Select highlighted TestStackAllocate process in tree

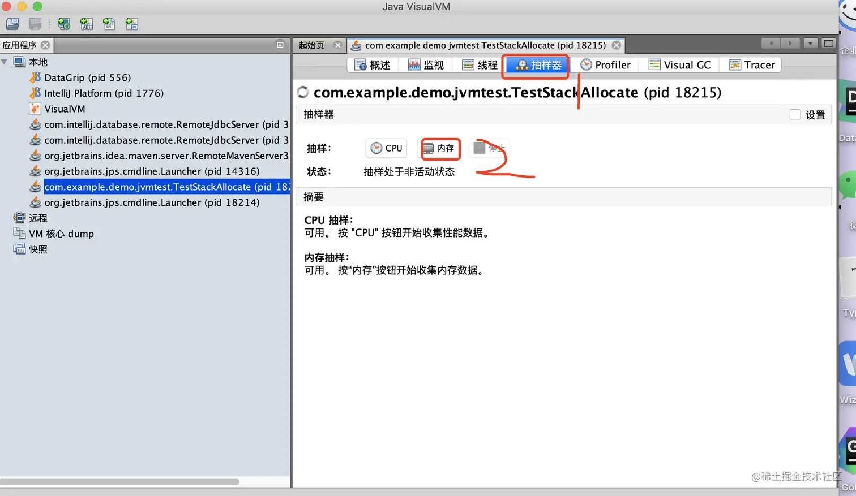[166, 187]
